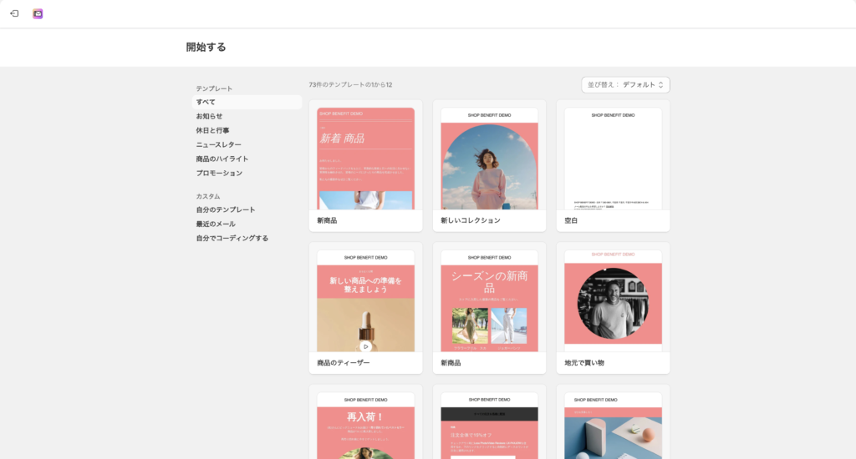Viewport: 856px width, 459px height.
Task: Select the すべて template category
Action: coord(247,102)
